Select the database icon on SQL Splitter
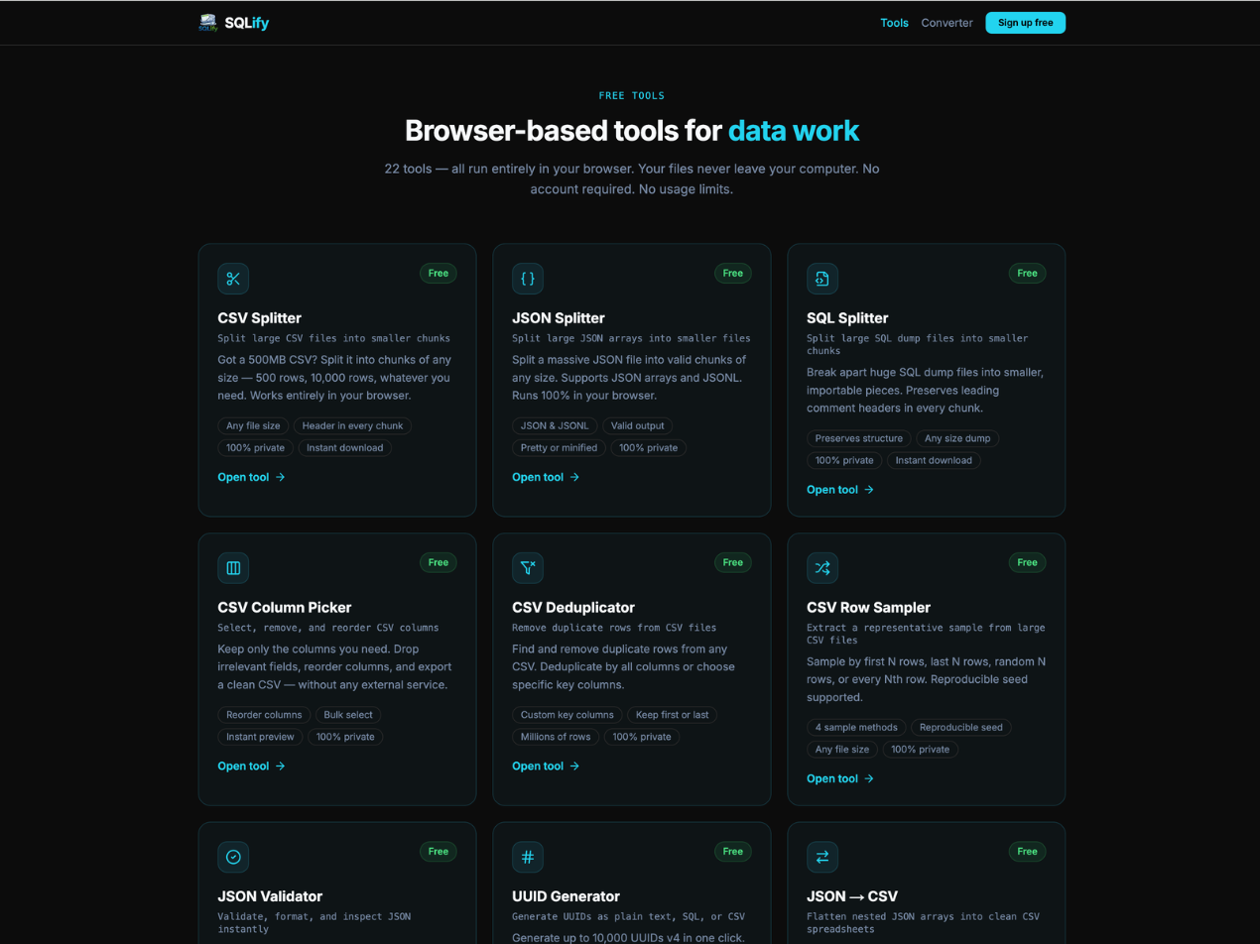This screenshot has height=944, width=1260. click(x=822, y=279)
